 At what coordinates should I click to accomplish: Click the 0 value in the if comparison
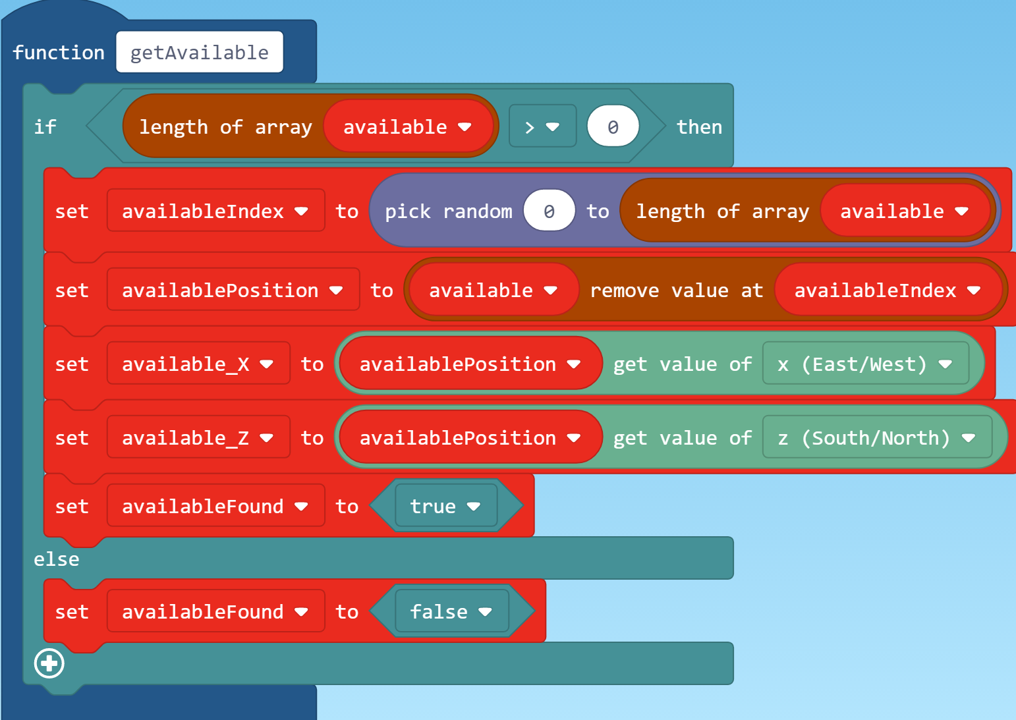pyautogui.click(x=613, y=126)
